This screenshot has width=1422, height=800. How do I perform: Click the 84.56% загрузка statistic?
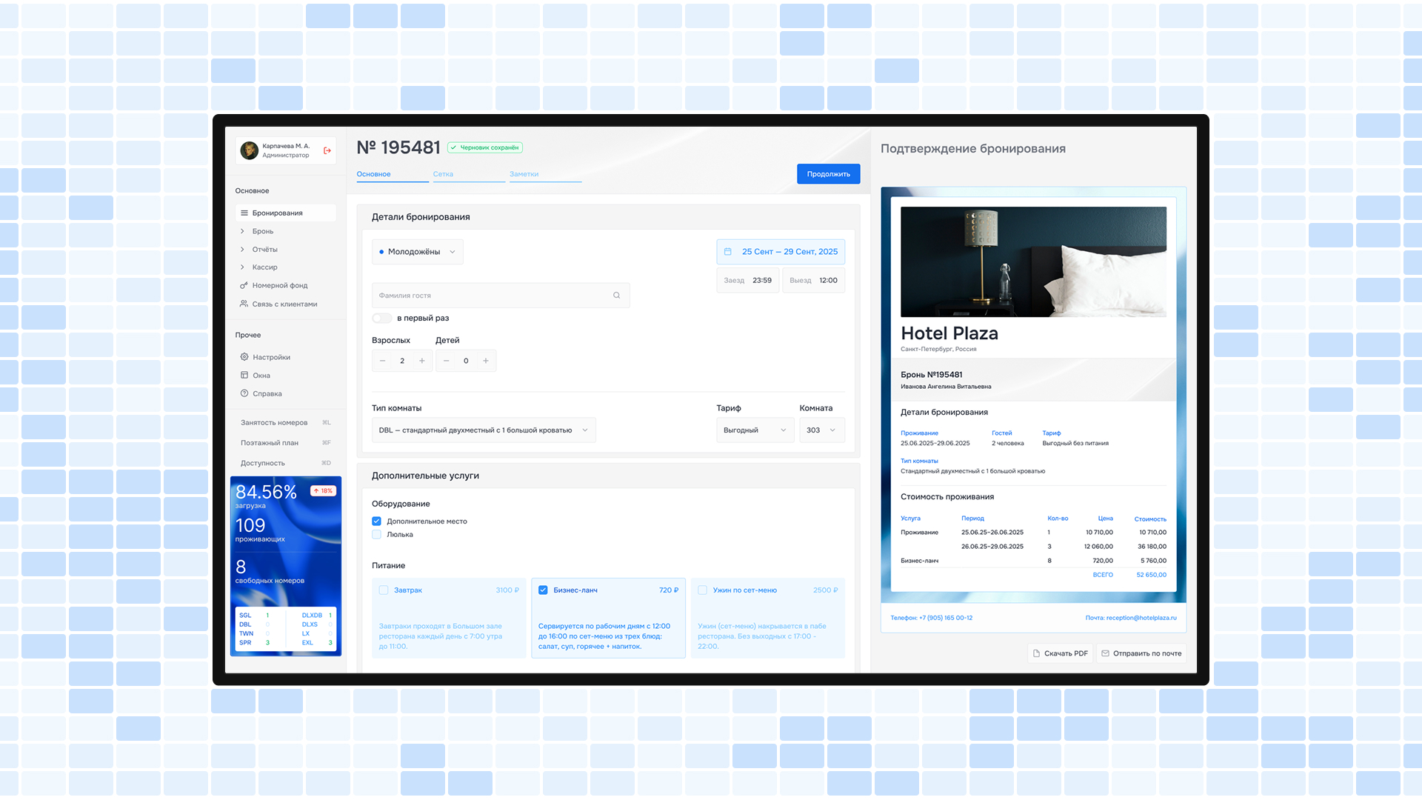[x=266, y=496]
